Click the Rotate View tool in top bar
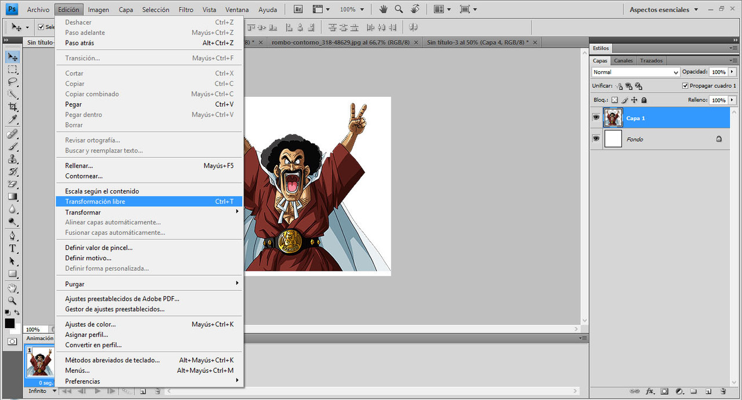Image resolution: width=742 pixels, height=400 pixels. pos(415,9)
